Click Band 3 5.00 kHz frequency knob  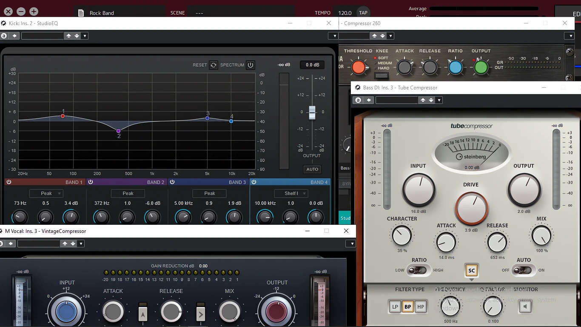point(183,217)
